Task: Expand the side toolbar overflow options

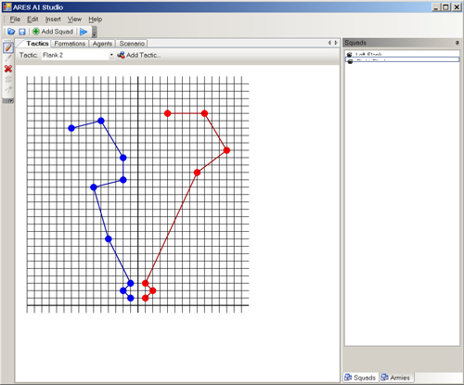Action: tap(8, 101)
